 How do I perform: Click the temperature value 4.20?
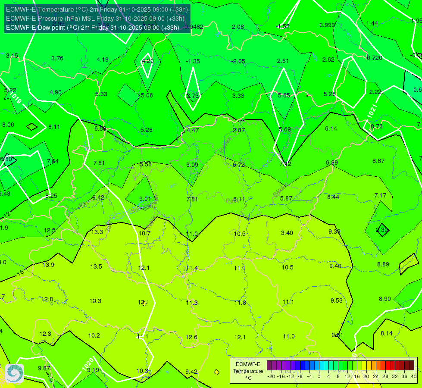(148, 61)
